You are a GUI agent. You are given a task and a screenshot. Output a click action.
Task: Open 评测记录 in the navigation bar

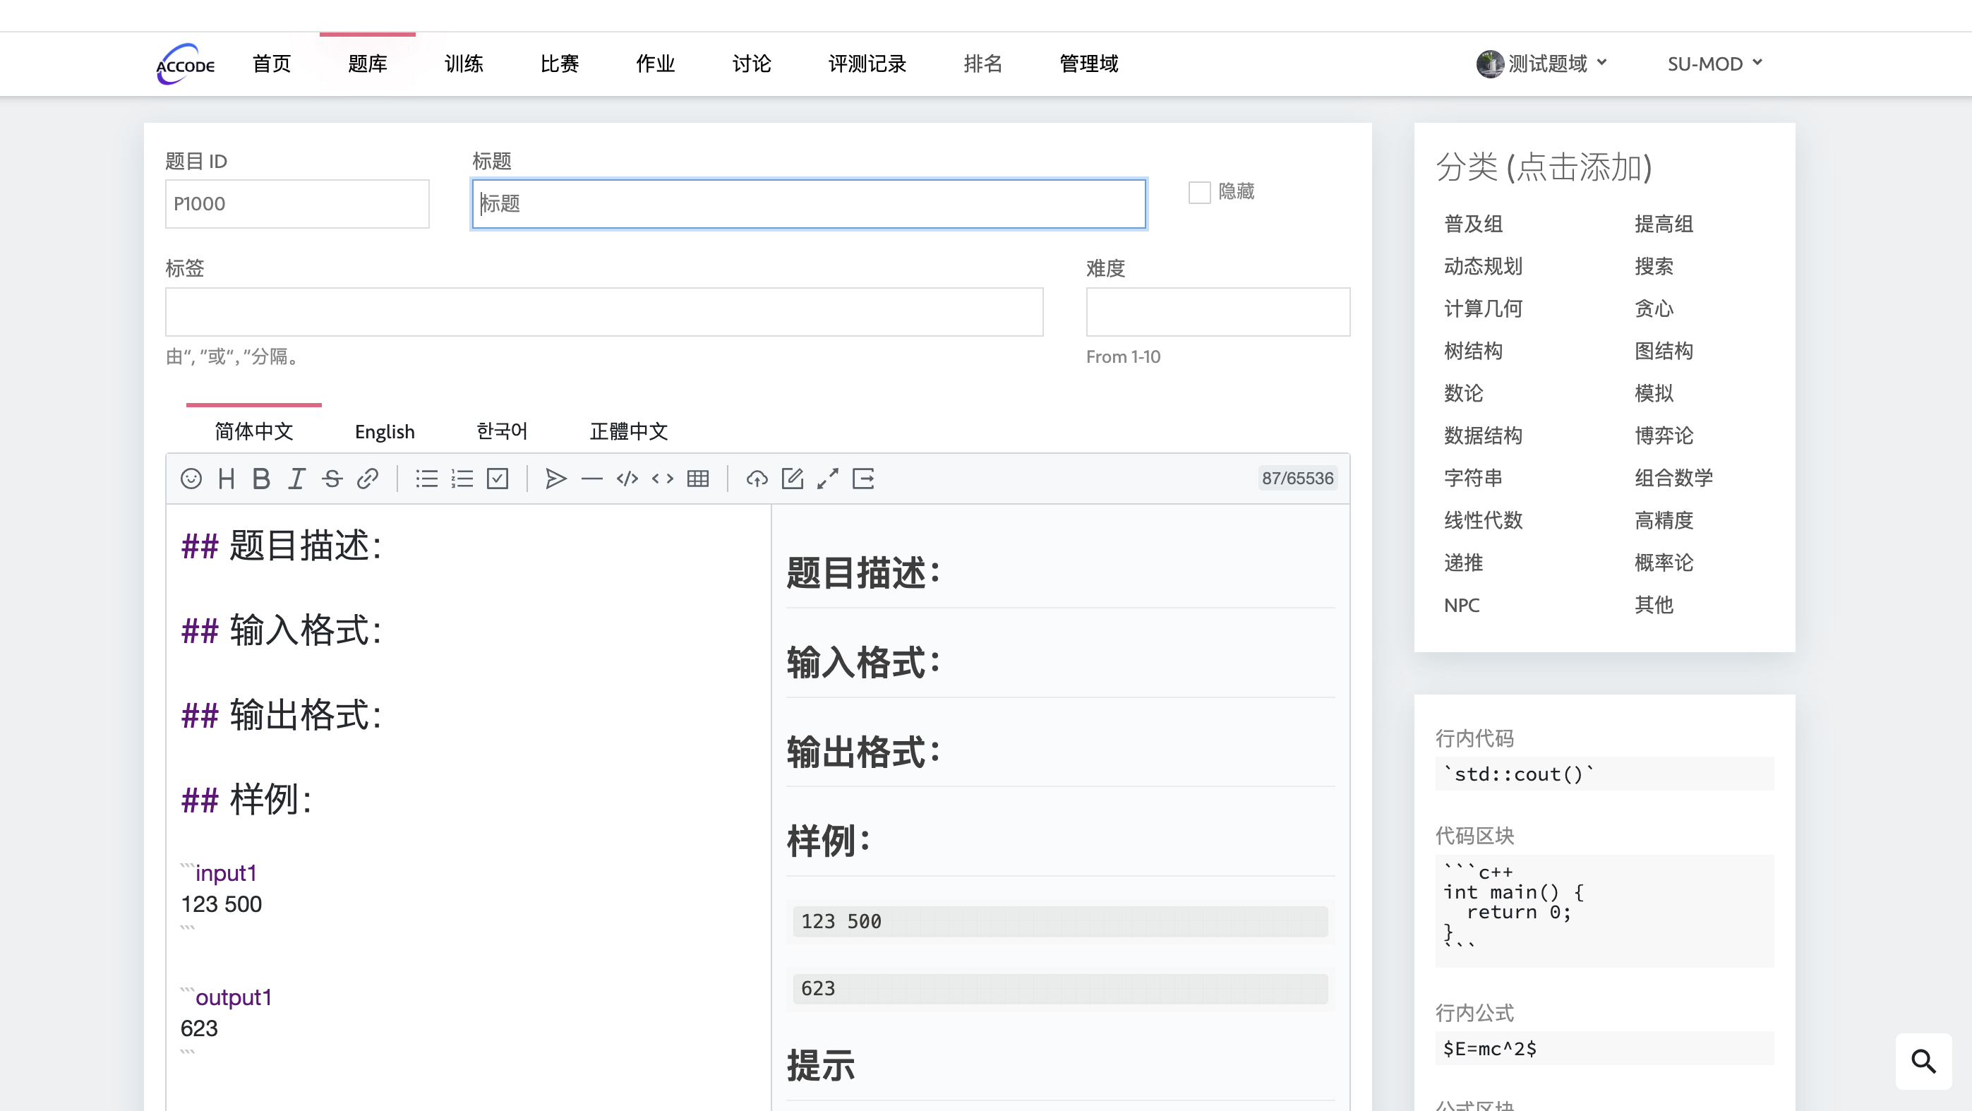[x=867, y=64]
